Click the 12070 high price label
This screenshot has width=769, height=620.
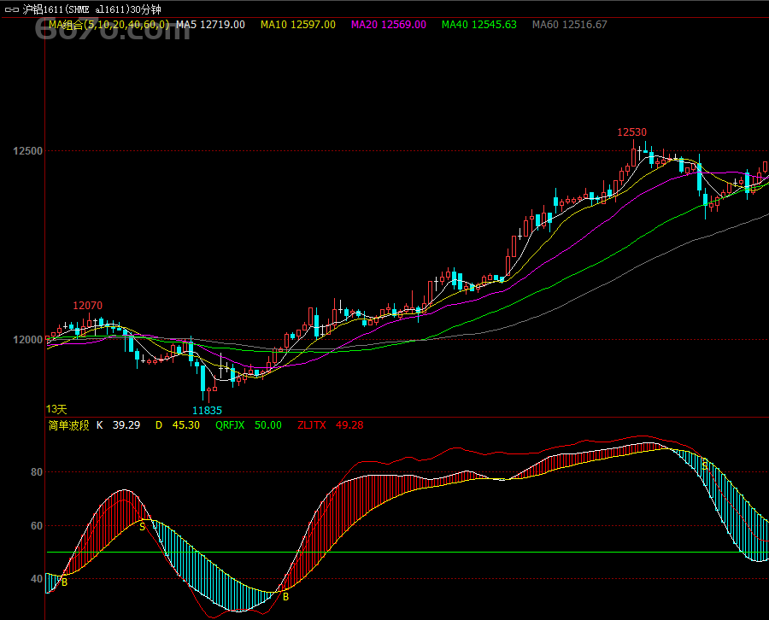[88, 306]
